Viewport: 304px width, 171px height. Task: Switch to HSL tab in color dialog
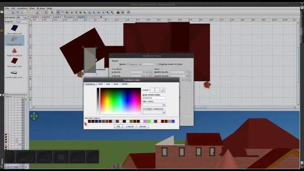[x=108, y=84]
